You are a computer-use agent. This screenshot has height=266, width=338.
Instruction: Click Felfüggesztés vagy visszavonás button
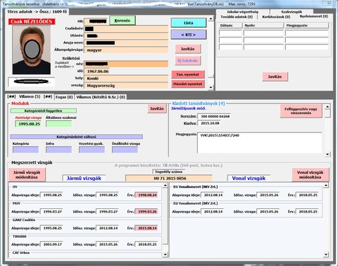tap(301, 110)
